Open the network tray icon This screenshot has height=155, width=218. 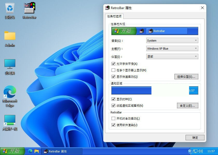coord(195,151)
